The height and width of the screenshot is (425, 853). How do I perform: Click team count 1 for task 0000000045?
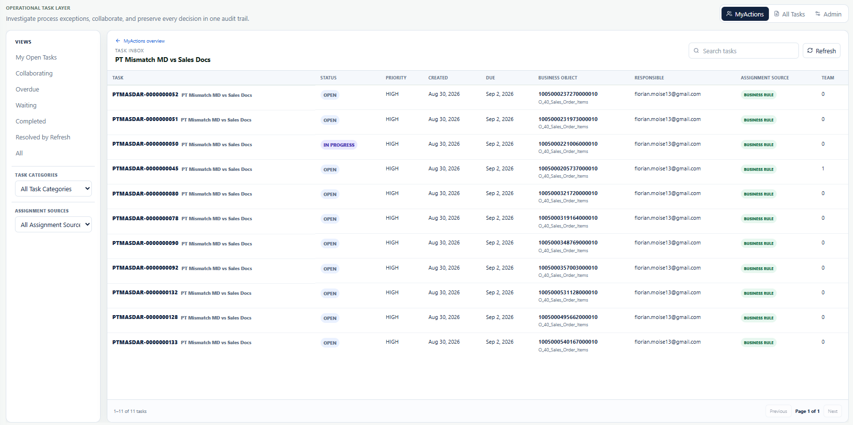(x=823, y=168)
